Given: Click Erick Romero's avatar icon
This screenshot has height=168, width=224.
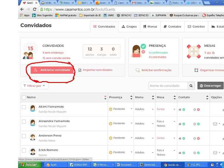Looking at the screenshot, I should click(x=33, y=152).
